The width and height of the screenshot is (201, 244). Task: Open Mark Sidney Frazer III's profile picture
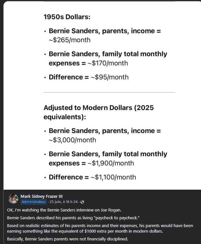(13, 199)
